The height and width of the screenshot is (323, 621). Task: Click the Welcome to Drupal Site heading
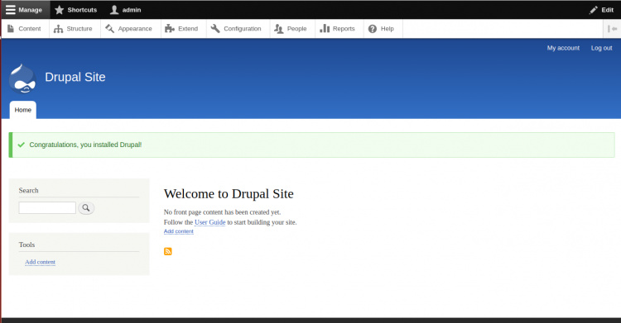(229, 194)
